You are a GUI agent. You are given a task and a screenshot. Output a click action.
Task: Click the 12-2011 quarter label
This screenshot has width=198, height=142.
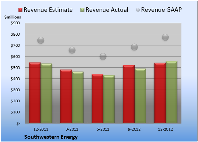pos(41,129)
